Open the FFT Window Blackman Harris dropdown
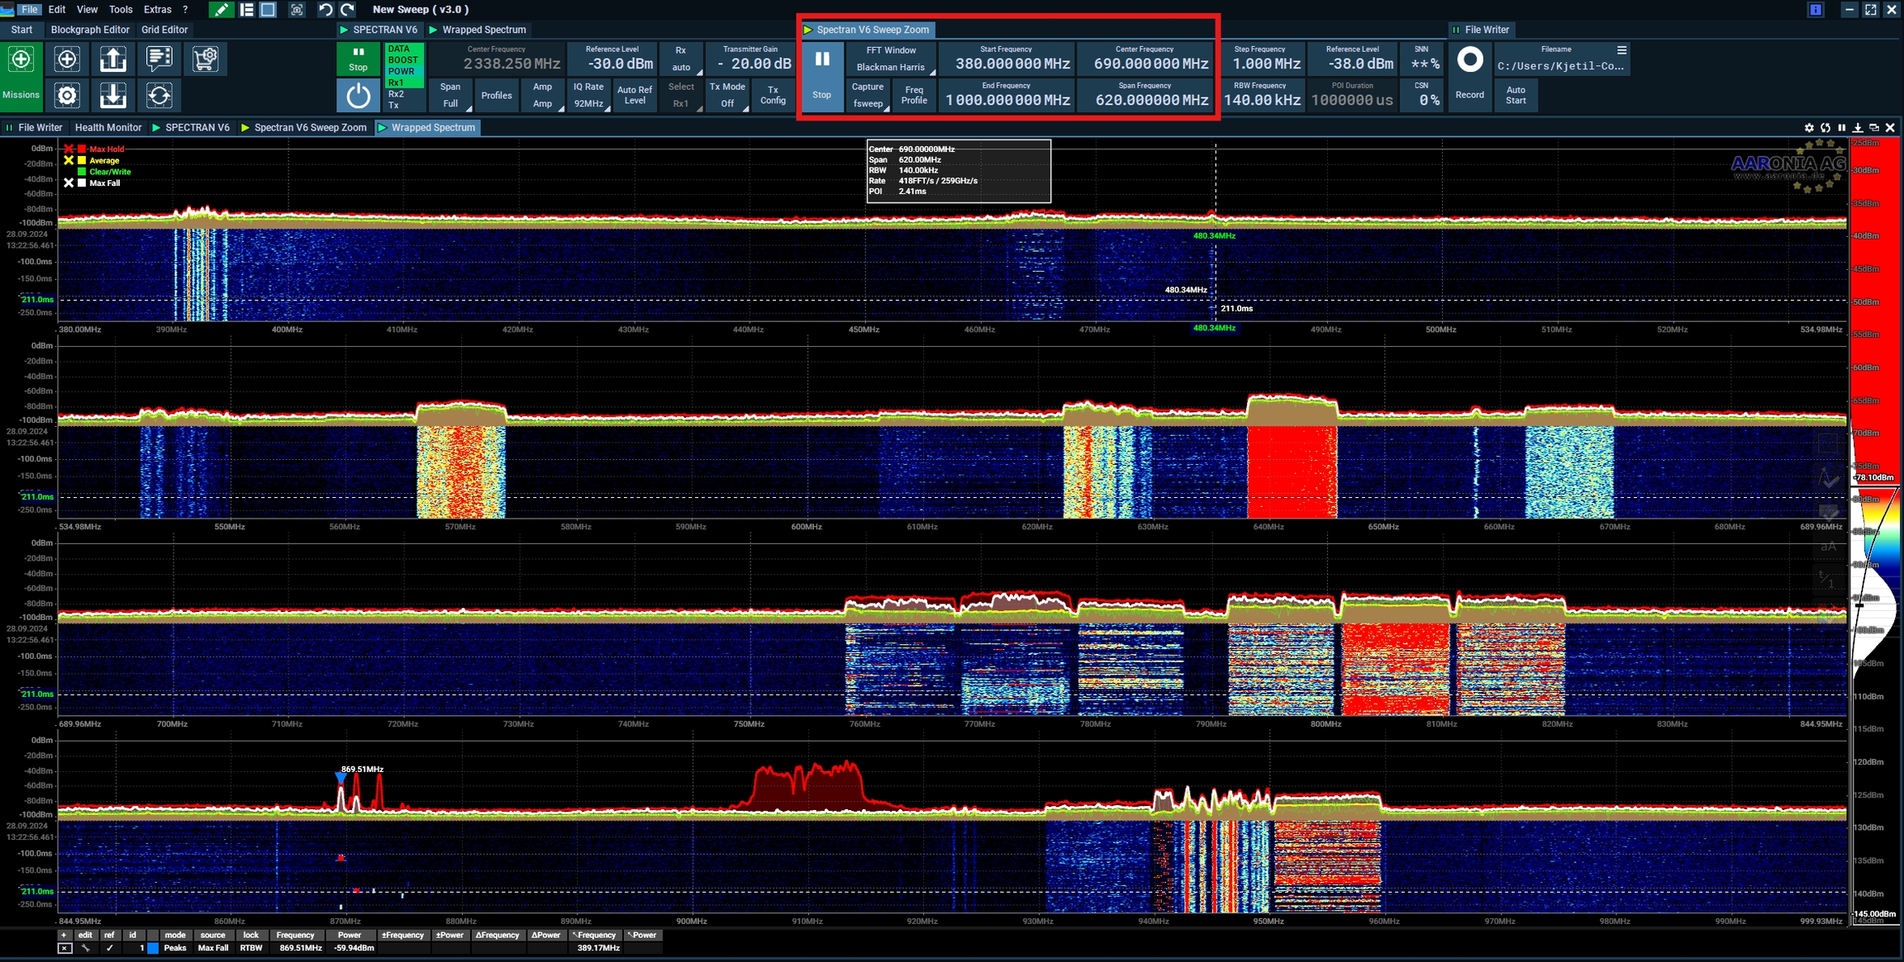1904x962 pixels. (x=891, y=59)
